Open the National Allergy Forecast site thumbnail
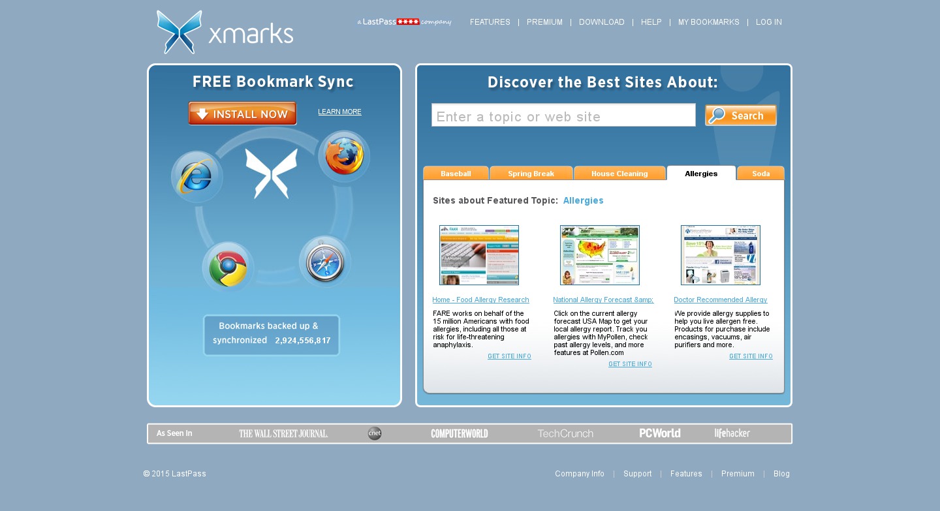 pos(599,255)
